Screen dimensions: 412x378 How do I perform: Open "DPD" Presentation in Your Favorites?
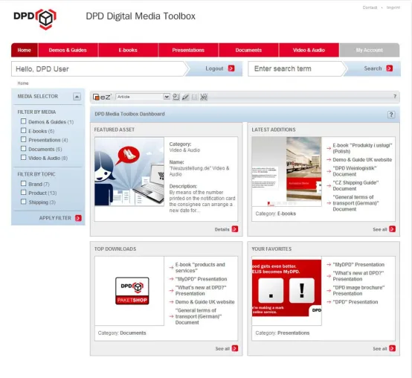coord(355,302)
